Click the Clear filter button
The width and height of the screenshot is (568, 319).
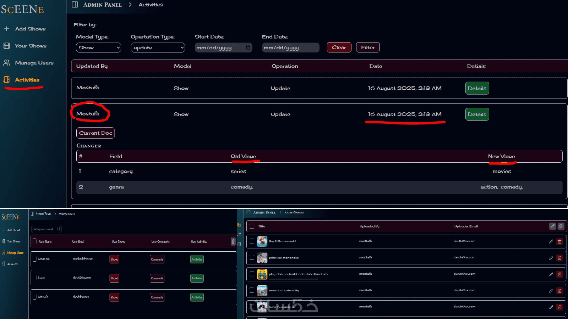click(339, 47)
